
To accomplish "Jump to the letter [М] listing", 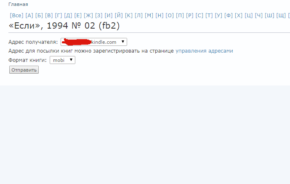I will tap(149, 15).
